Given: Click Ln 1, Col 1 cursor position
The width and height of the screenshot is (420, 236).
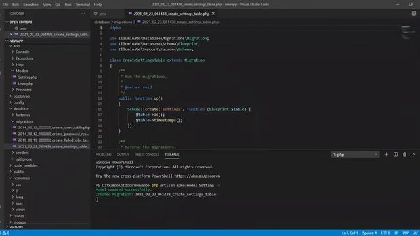Looking at the screenshot, I should 350,233.
